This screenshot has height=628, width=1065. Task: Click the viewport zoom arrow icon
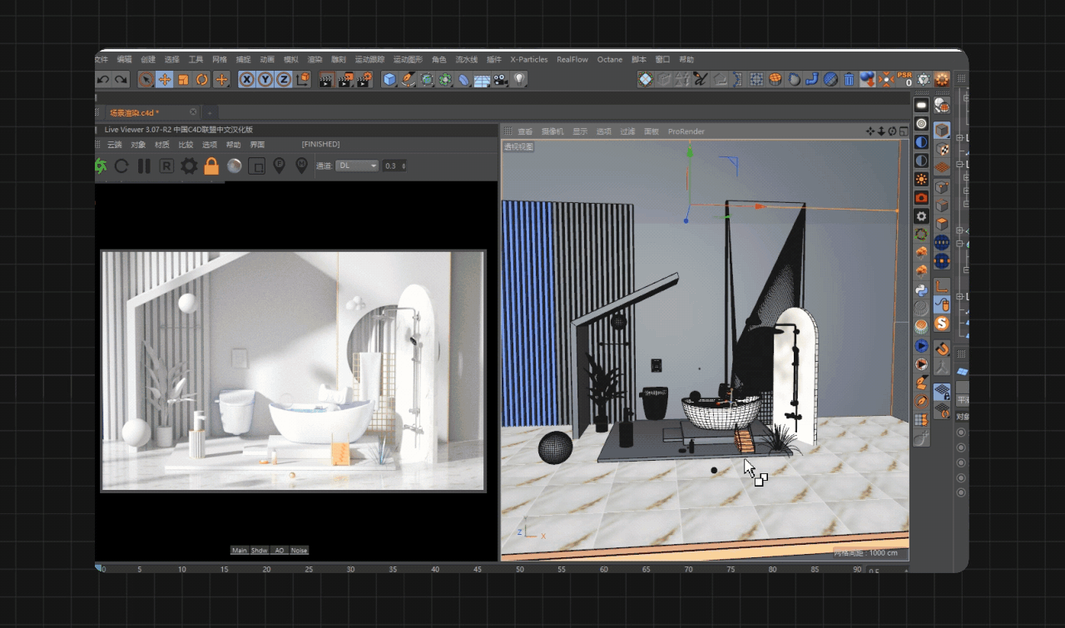click(x=881, y=131)
